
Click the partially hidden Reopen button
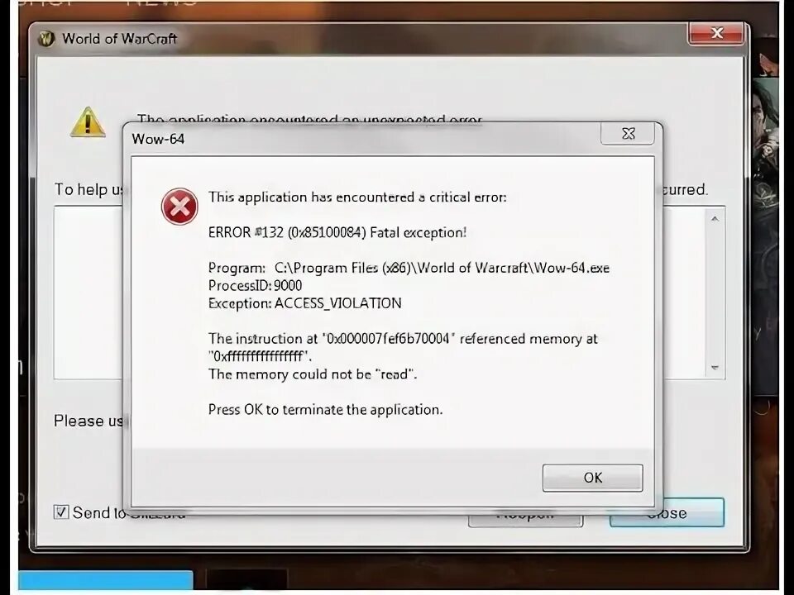pos(526,520)
